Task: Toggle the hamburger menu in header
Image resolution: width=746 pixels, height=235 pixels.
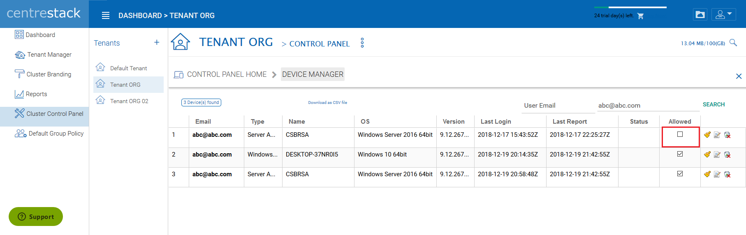Action: (106, 16)
